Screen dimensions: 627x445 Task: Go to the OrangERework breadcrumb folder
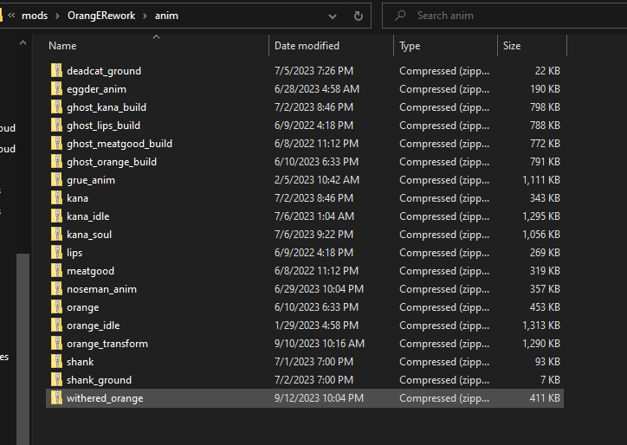pos(101,16)
